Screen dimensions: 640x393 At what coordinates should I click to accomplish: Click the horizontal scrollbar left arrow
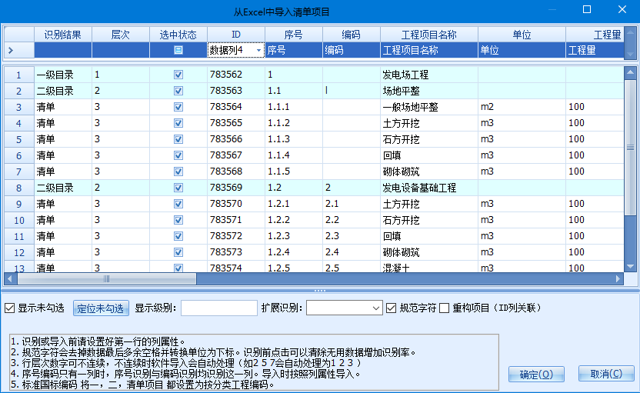10,279
